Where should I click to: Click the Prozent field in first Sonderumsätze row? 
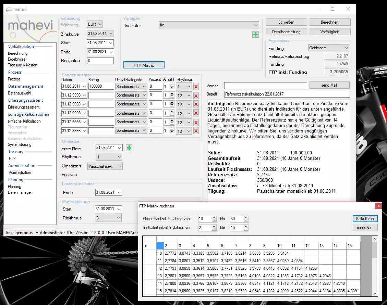coord(155,86)
